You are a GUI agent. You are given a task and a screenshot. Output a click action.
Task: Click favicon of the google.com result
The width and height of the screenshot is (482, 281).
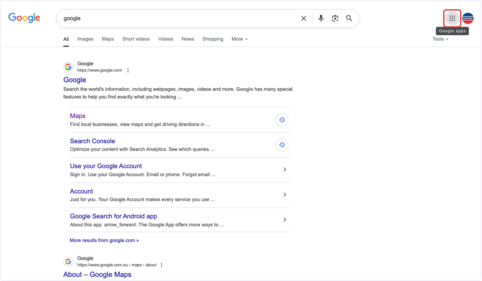pos(68,67)
